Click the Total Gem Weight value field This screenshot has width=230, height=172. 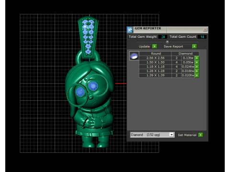coord(163,37)
